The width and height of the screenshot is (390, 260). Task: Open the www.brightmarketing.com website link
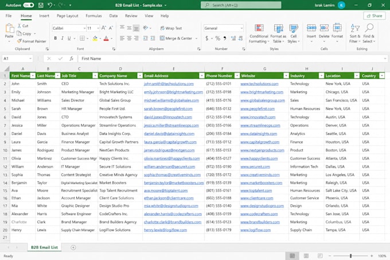tap(262, 92)
